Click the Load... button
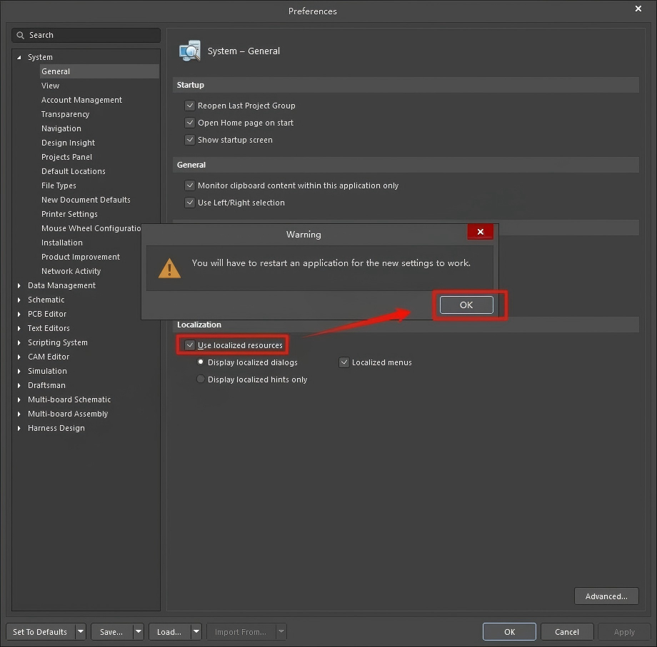 click(169, 632)
